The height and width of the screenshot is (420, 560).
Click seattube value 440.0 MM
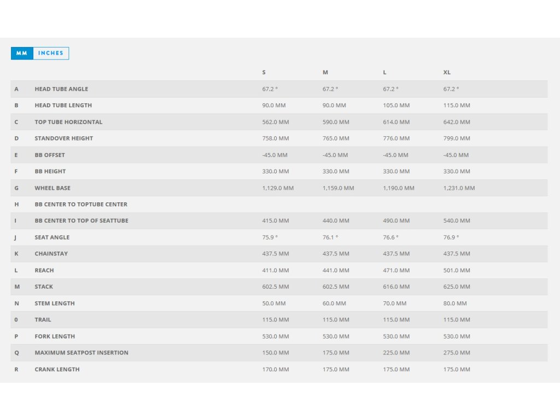(x=336, y=221)
